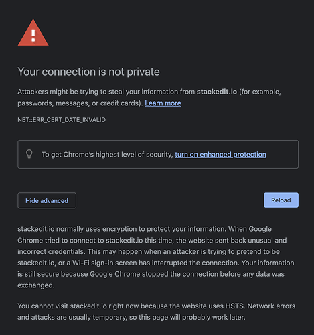The height and width of the screenshot is (335, 314).
Task: Select the Your connection is not private heading
Action: click(x=88, y=72)
